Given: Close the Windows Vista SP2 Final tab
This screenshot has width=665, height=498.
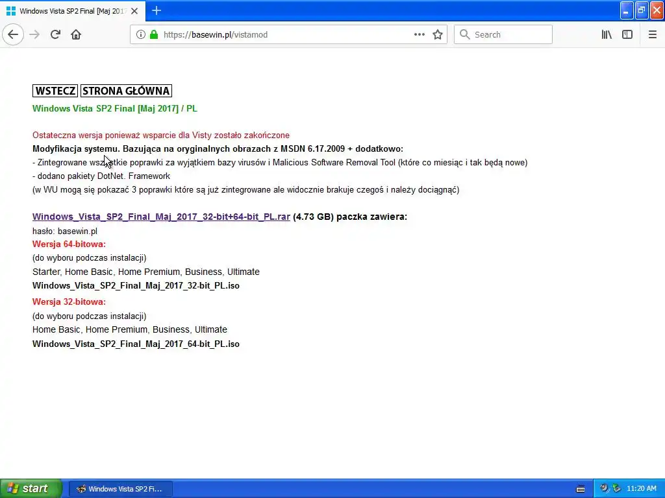Looking at the screenshot, I should [x=134, y=11].
